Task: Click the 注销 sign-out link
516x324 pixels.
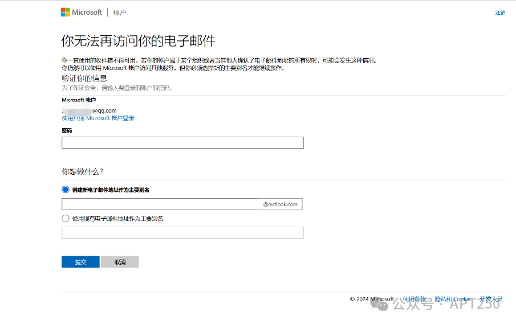Action: tap(500, 13)
